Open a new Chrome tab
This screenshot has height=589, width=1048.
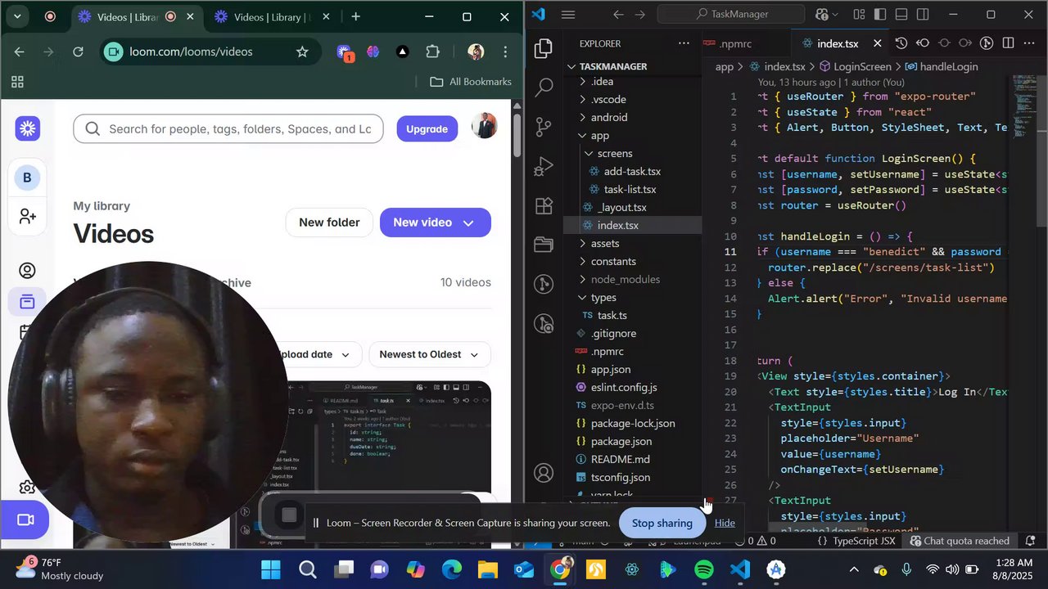tap(355, 16)
